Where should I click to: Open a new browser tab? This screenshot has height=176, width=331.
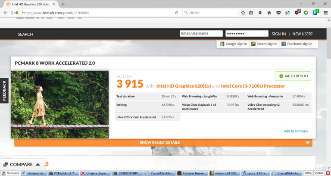click(63, 4)
